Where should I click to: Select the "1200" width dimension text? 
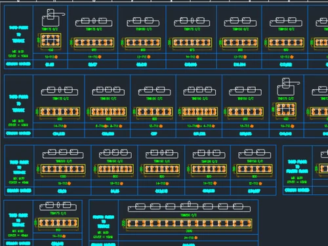coord(63,176)
